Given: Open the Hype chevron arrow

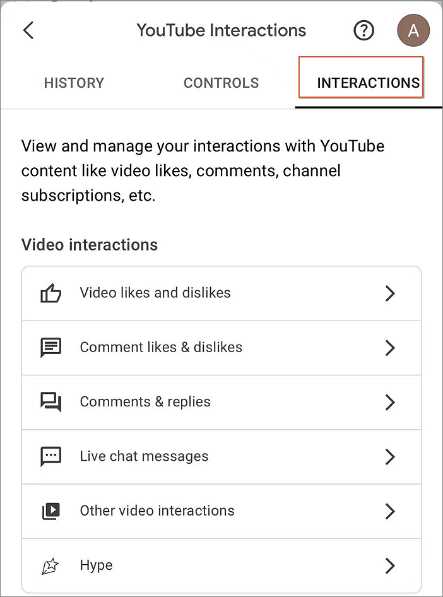Looking at the screenshot, I should pos(390,565).
